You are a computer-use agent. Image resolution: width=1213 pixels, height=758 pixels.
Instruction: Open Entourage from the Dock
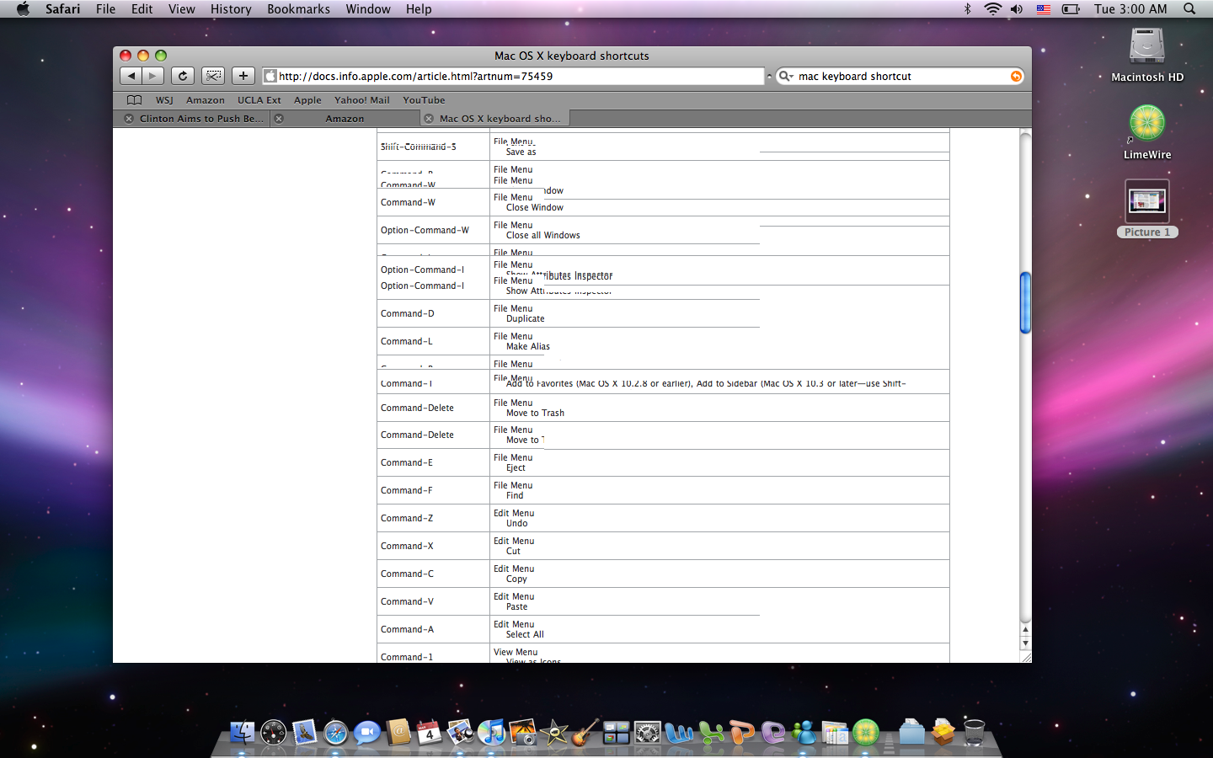pos(772,732)
